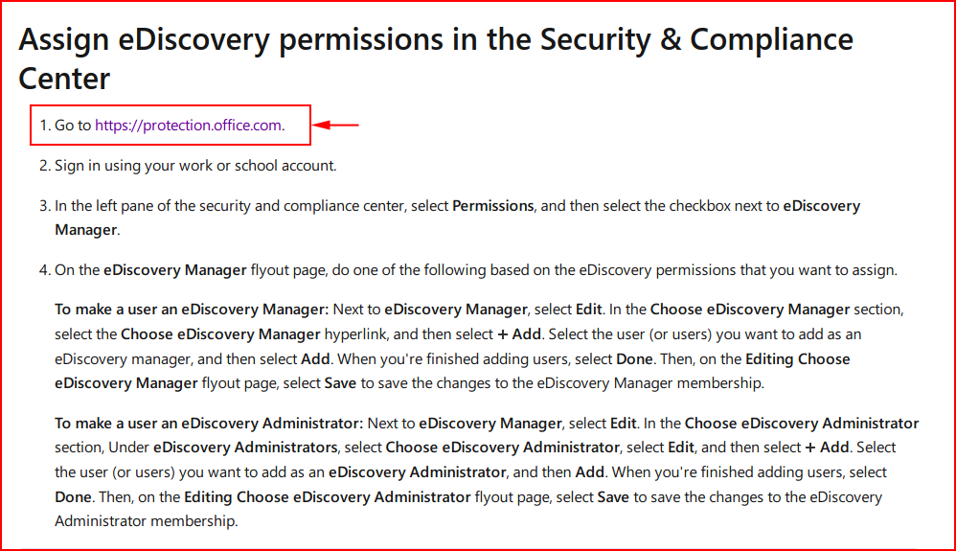Click the red arrow pointing at step 1
The height and width of the screenshot is (551, 956).
[x=336, y=126]
